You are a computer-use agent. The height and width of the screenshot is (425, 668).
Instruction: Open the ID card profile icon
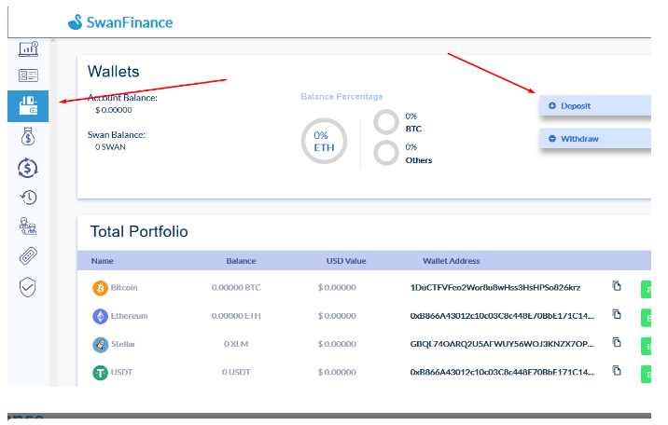(x=28, y=76)
